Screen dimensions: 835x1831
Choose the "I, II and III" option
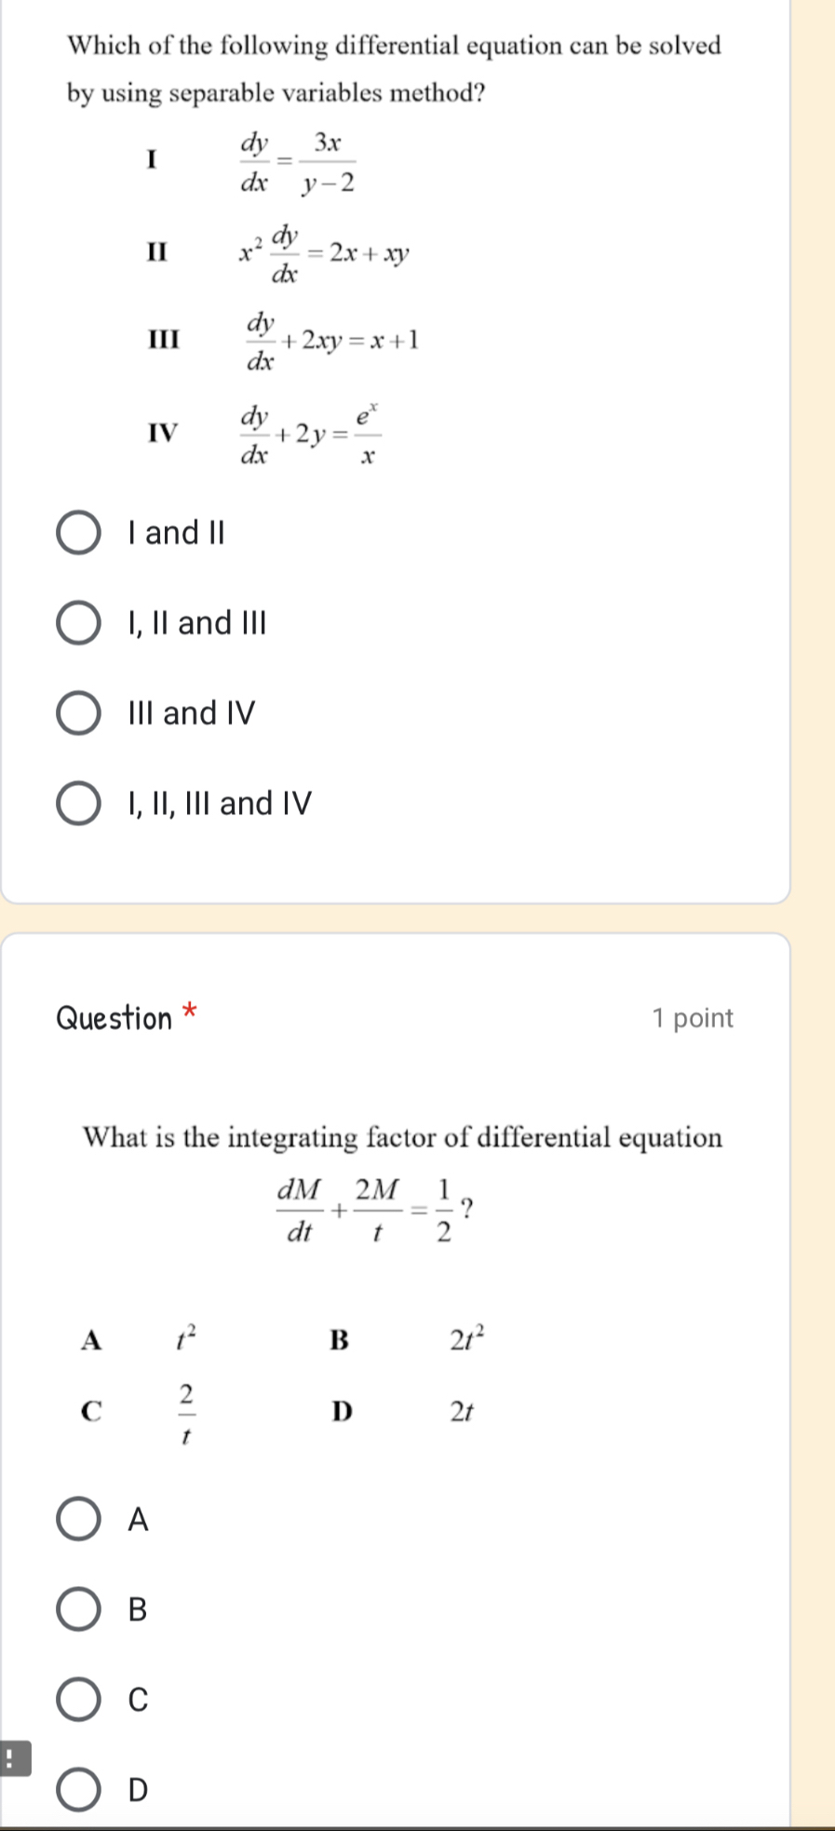click(79, 623)
